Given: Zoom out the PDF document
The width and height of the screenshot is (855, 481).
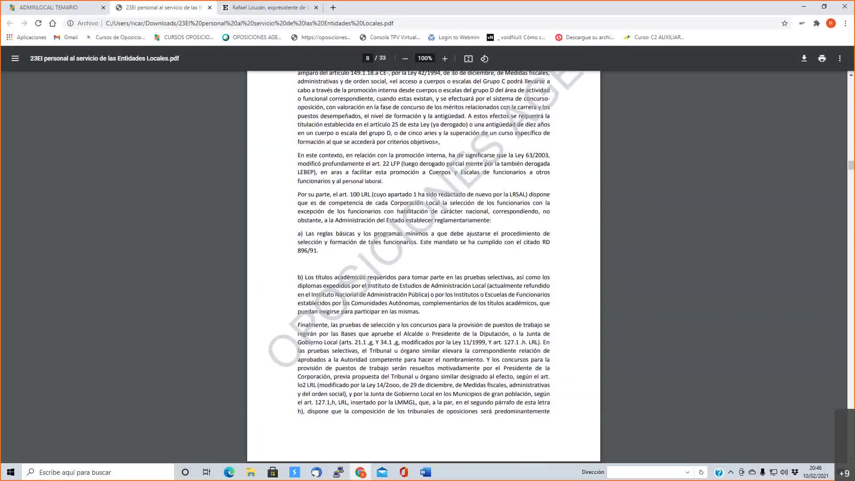Looking at the screenshot, I should [x=405, y=58].
